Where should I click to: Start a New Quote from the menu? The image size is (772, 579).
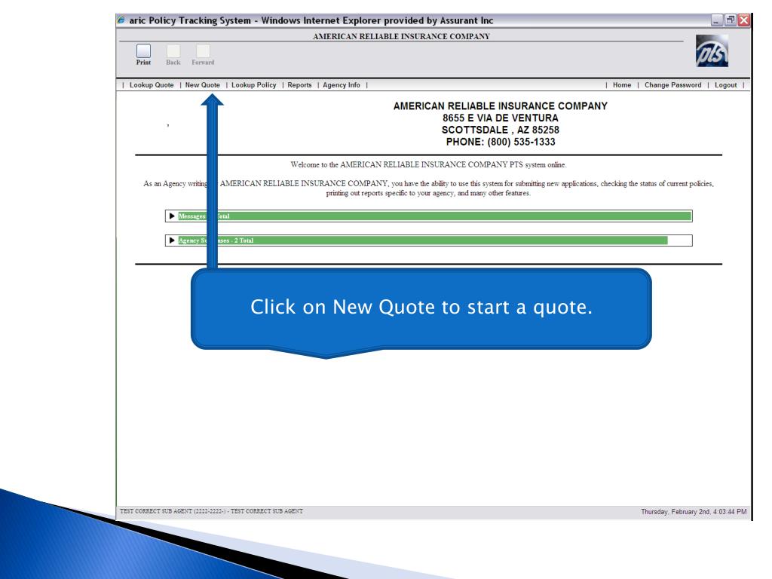pos(202,84)
